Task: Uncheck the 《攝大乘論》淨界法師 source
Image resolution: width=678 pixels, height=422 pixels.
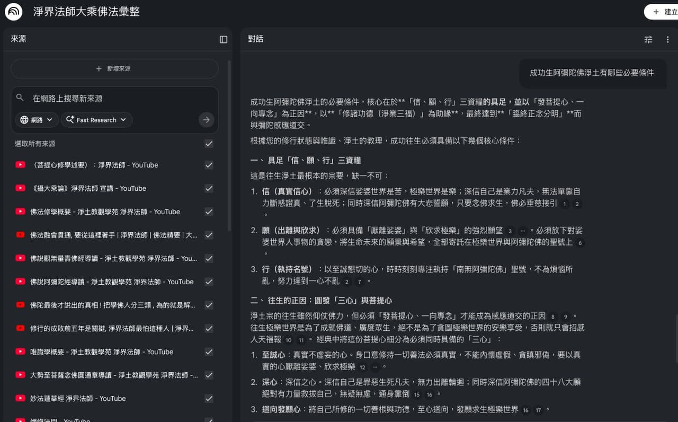Action: pos(209,188)
